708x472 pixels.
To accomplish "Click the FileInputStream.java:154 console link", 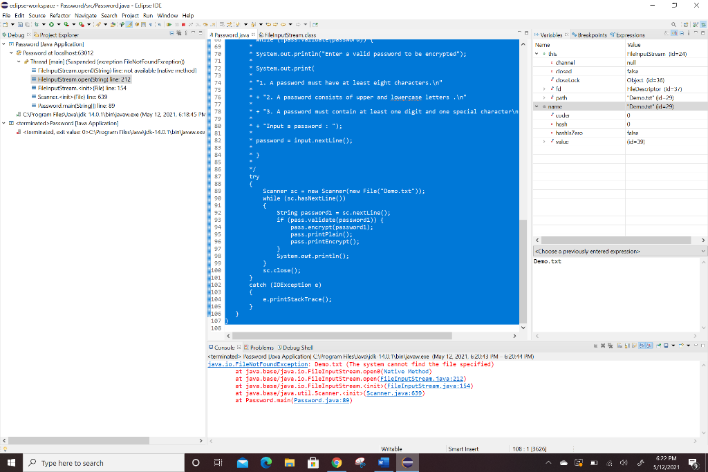I will [429, 386].
